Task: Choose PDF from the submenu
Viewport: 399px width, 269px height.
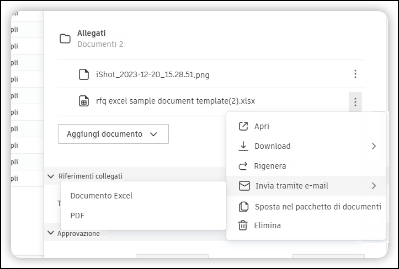Action: coord(77,216)
